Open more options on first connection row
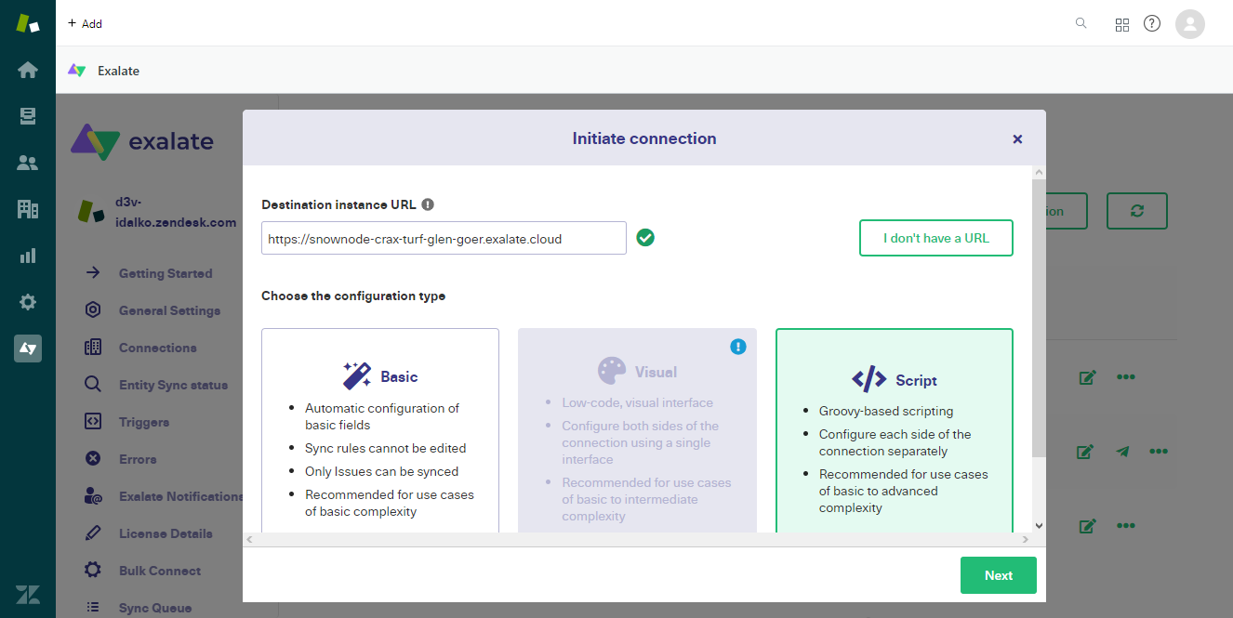Viewport: 1233px width, 618px height. pos(1126,377)
